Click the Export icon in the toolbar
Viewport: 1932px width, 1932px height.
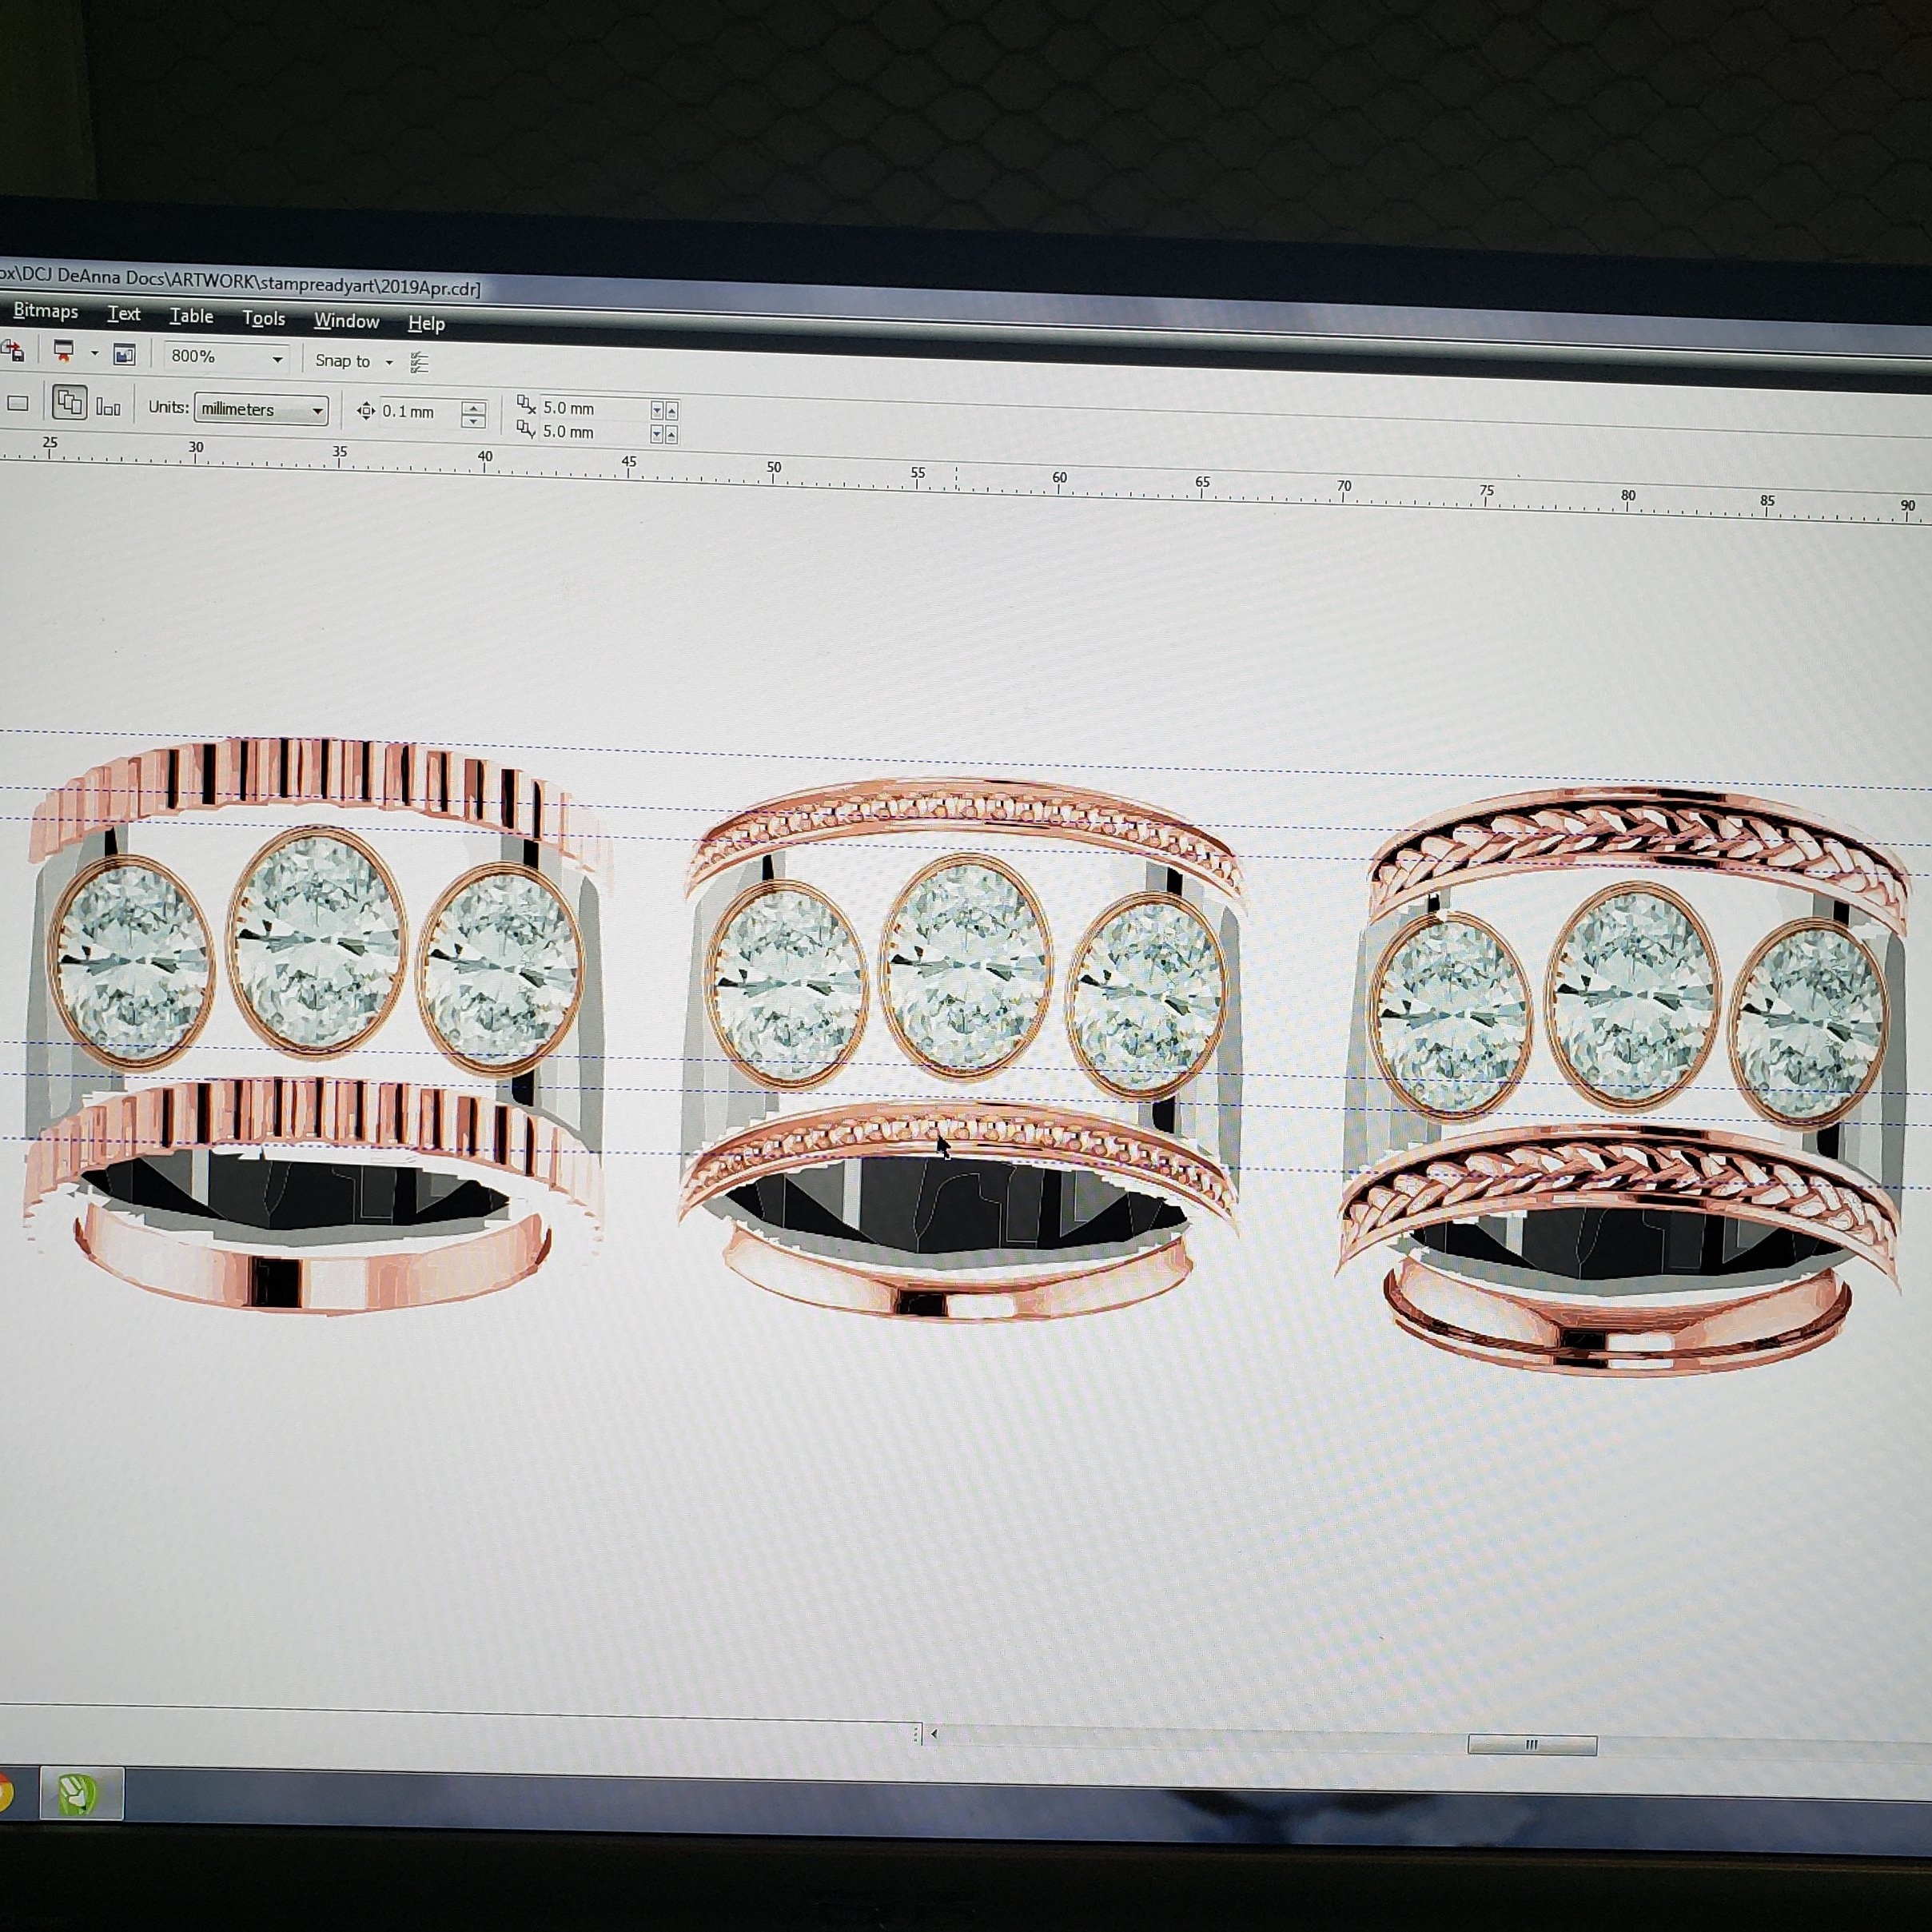[x=13, y=351]
